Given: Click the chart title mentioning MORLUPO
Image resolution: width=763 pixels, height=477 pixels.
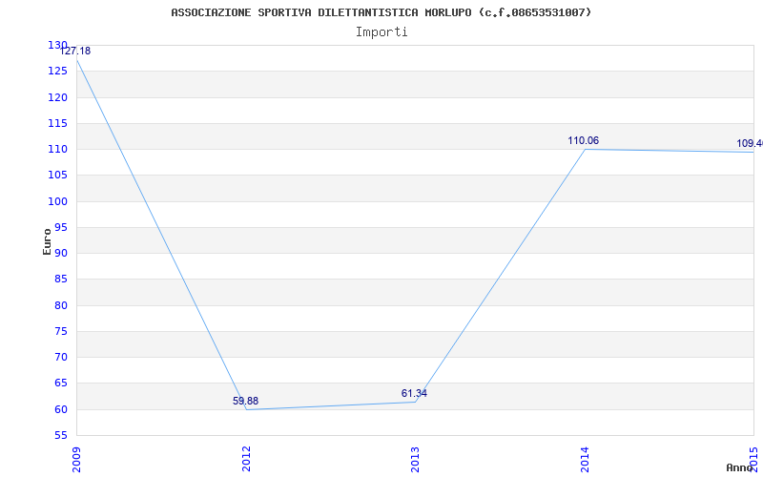Looking at the screenshot, I should (381, 12).
